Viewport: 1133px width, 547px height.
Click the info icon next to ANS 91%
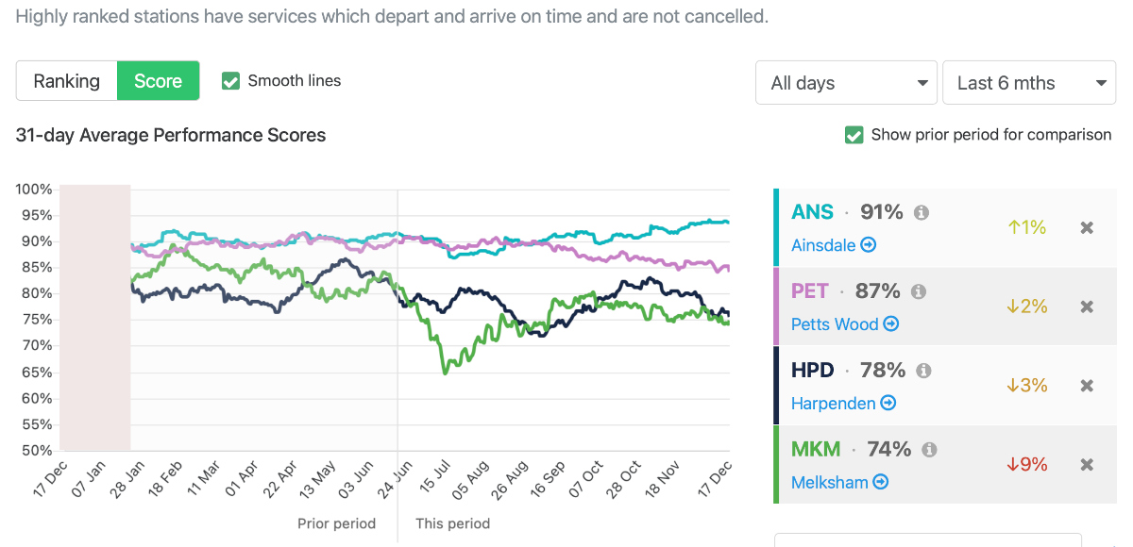[922, 213]
